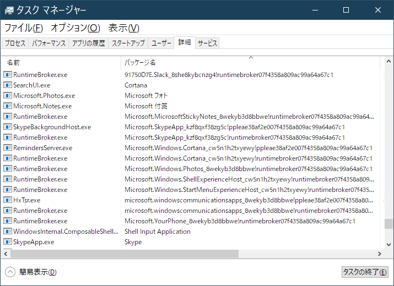This screenshot has height=286, width=394.
Task: Click the vertical scrollbar thumb
Action: click(388, 224)
